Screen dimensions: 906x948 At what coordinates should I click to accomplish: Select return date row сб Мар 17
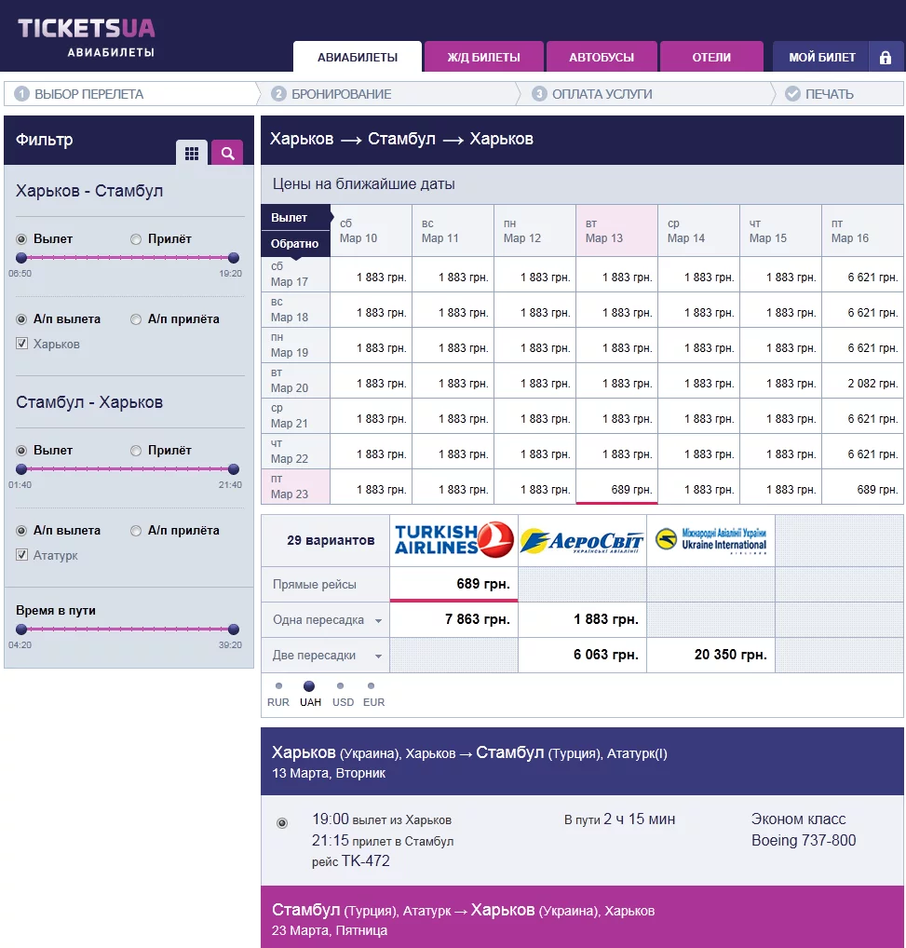pos(295,275)
